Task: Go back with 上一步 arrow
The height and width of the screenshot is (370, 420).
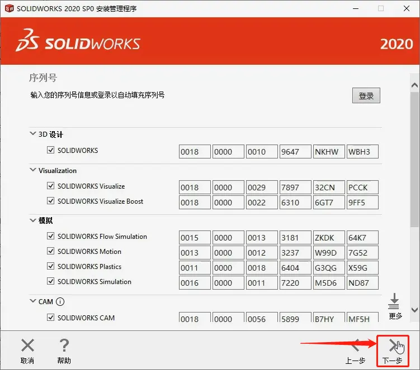Action: (356, 345)
